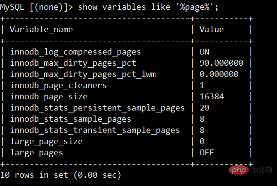The height and width of the screenshot is (186, 277).
Task: Select the innodb_max_dirty_pages_pct variable name
Action: pyautogui.click(x=73, y=63)
